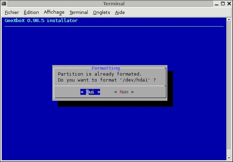The height and width of the screenshot is (162, 233).
Task: Click the 'Do you want to format' question line
Action: pyautogui.click(x=107, y=80)
